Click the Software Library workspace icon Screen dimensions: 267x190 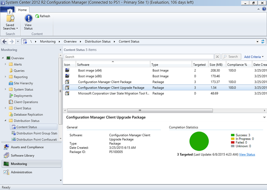(6, 155)
